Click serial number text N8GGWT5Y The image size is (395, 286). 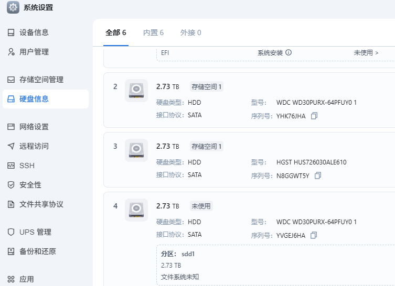click(293, 176)
